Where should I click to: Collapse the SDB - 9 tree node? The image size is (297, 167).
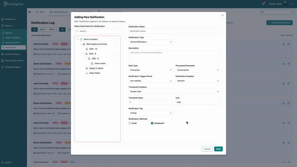coord(83,54)
